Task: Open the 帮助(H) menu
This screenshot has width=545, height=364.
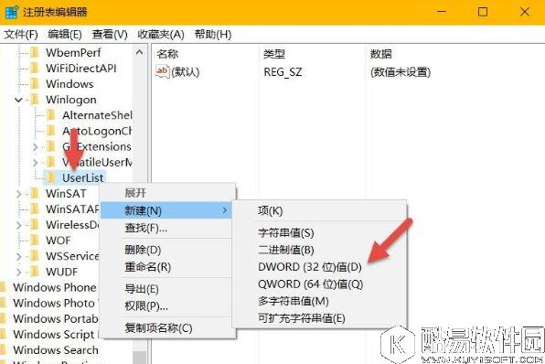Action: pos(213,35)
